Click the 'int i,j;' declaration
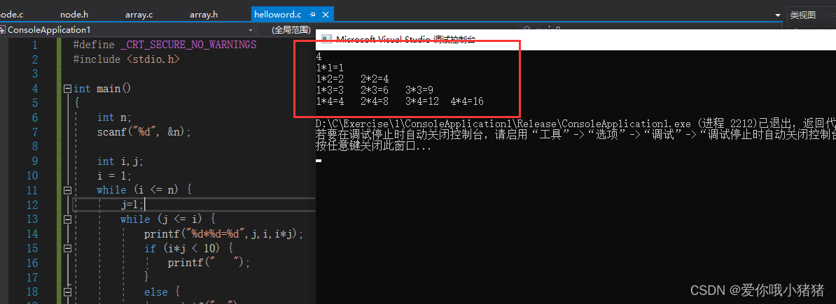The image size is (836, 304). [120, 161]
